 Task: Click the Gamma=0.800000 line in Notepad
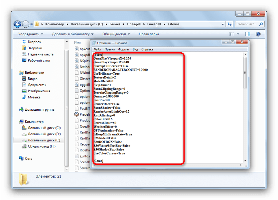click(106, 96)
